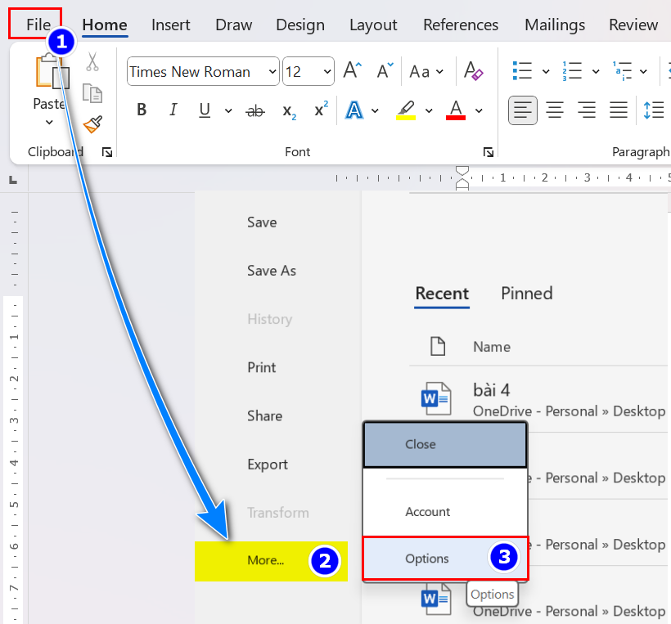
Task: Switch to the Pinned files list
Action: [x=526, y=294]
